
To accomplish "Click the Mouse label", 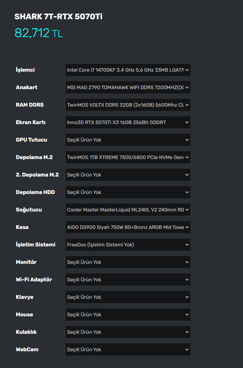I will 24,315.
